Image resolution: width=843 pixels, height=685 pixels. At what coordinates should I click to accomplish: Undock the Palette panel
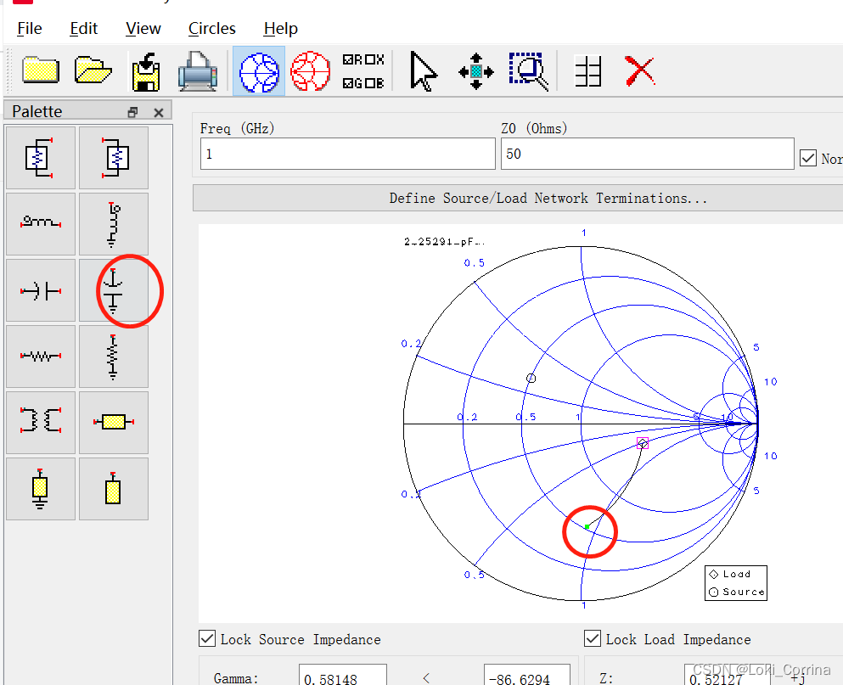(x=132, y=112)
